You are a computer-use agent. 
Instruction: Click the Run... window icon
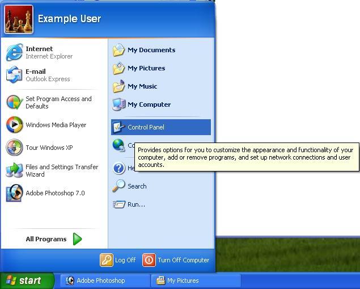coord(119,204)
